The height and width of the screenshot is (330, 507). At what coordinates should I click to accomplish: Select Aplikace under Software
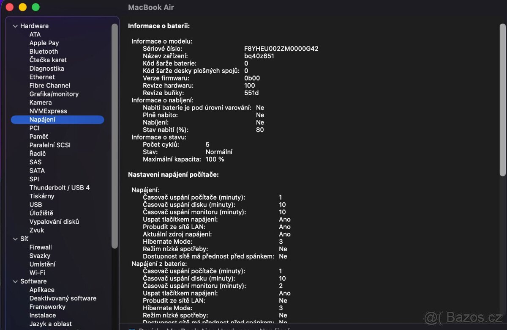click(42, 290)
